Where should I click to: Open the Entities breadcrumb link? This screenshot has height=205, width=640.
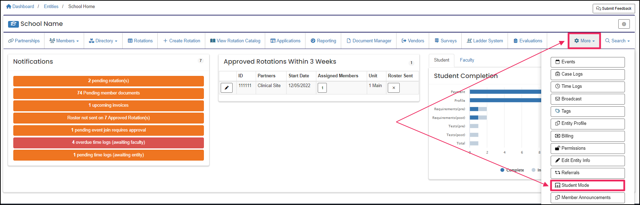51,6
